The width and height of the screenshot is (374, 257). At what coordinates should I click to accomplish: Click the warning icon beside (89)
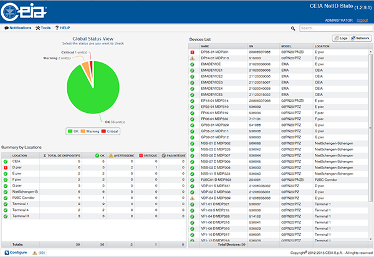[34, 253]
